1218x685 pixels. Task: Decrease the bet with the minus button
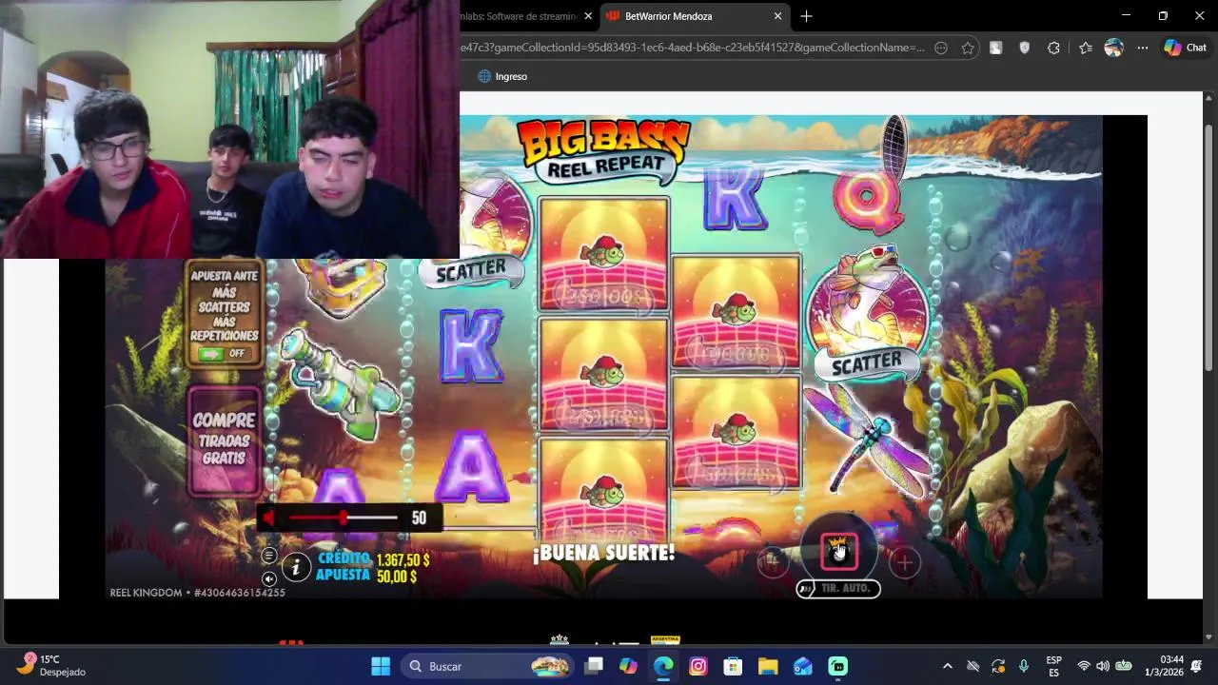coord(773,562)
